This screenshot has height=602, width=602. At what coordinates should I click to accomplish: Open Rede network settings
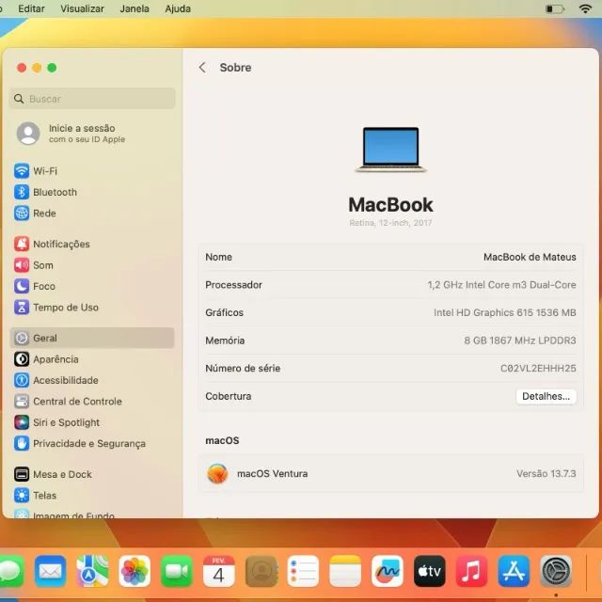35,214
